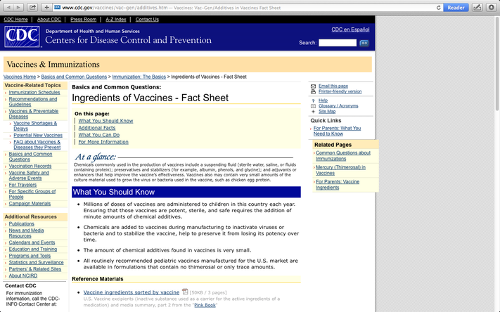Focus the CDC search input field
Viewport: 500px width, 312px height.
click(338, 43)
